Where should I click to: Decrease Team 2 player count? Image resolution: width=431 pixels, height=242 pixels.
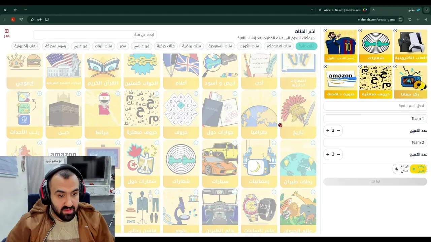(338, 154)
